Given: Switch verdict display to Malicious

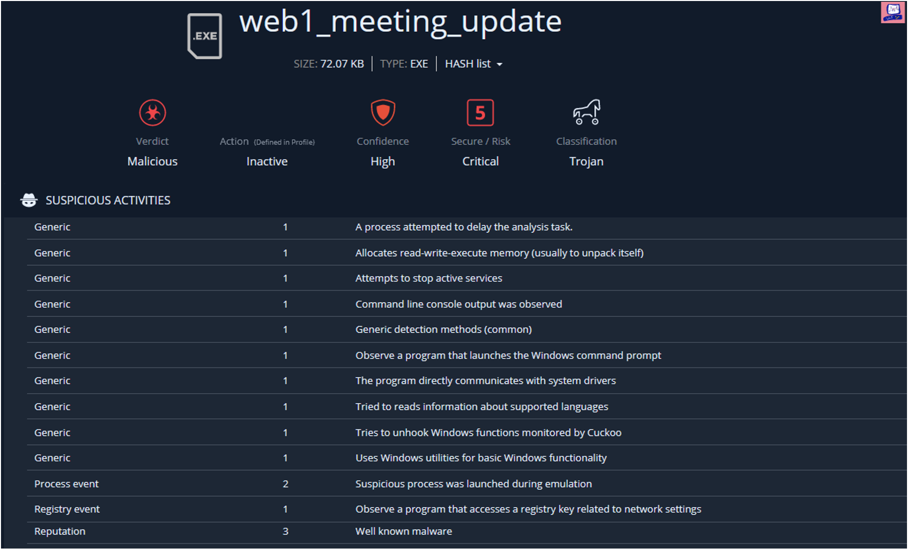Looking at the screenshot, I should coord(152,161).
